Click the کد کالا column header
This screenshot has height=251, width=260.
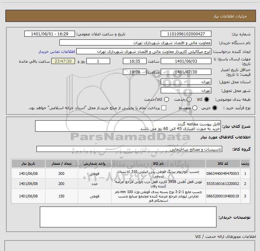coord(223,163)
